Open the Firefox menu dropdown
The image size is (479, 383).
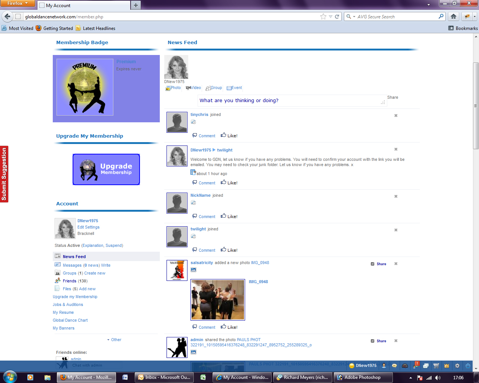(x=18, y=3)
